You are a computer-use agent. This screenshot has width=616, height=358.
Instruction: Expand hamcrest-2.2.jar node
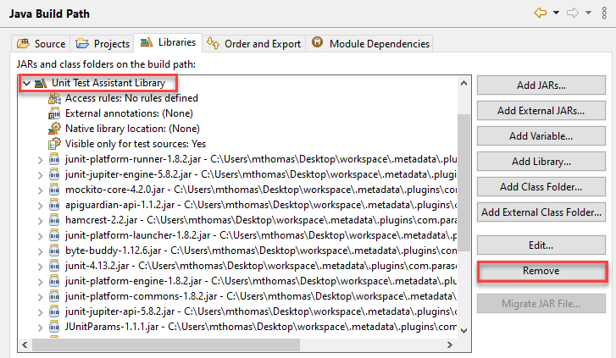40,221
